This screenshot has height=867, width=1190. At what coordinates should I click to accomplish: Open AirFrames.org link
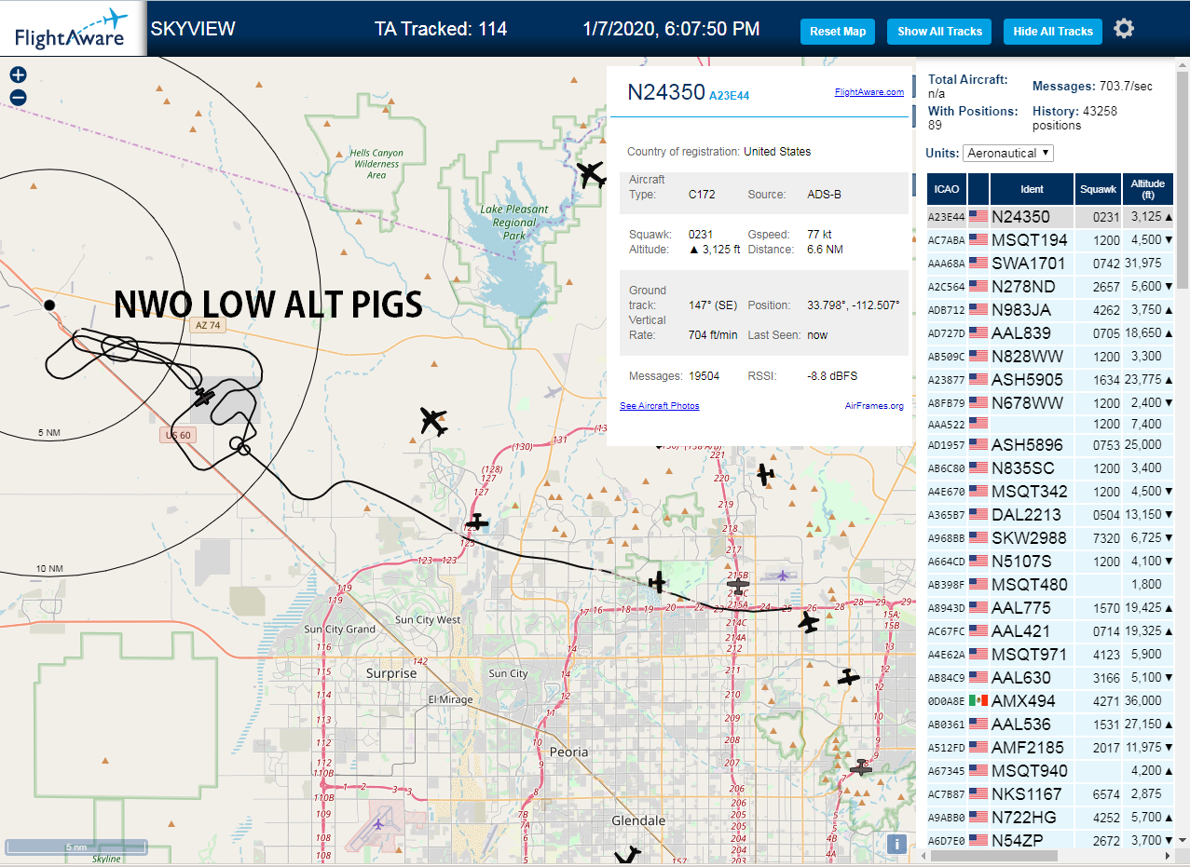click(x=874, y=406)
